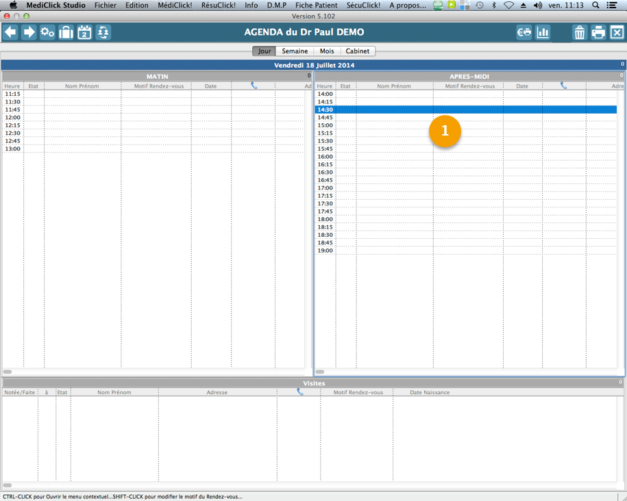
Task: Click the trash delete icon
Action: pyautogui.click(x=580, y=32)
